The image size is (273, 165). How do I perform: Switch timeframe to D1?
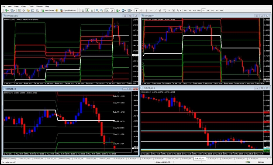(x=212, y=10)
